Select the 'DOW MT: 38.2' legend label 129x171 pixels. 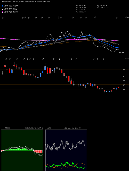pos(10,9)
